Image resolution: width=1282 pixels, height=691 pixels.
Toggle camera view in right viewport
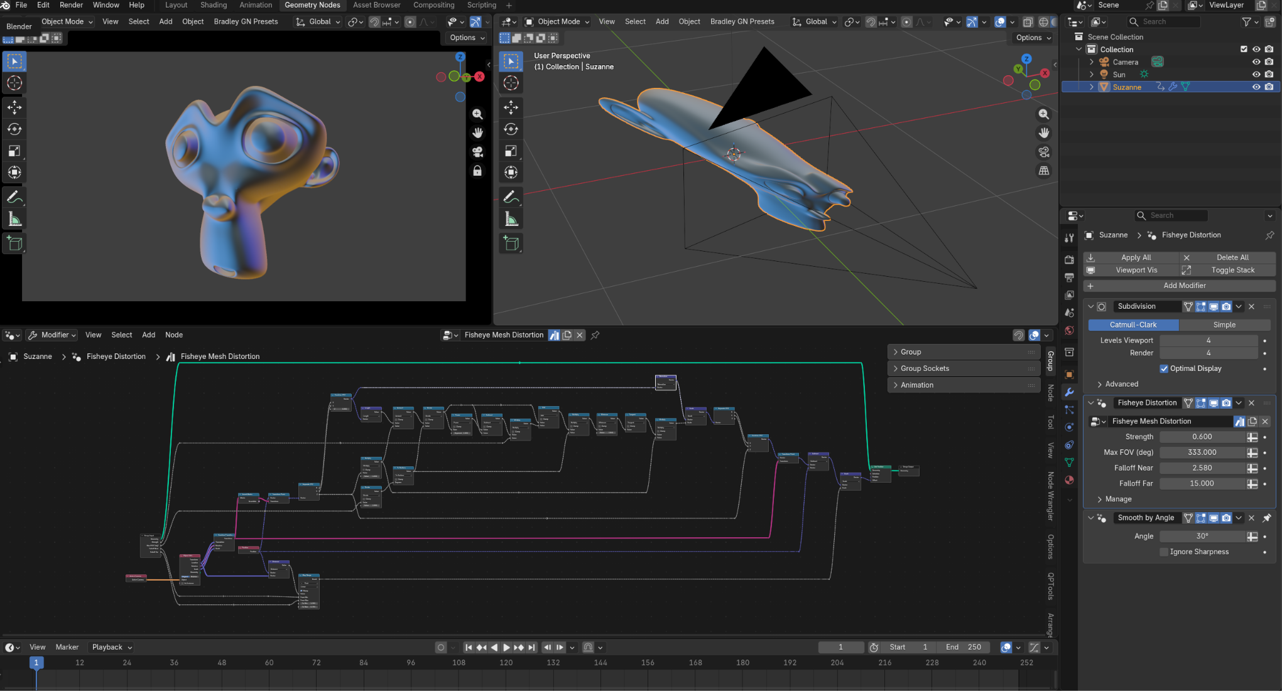tap(1044, 152)
